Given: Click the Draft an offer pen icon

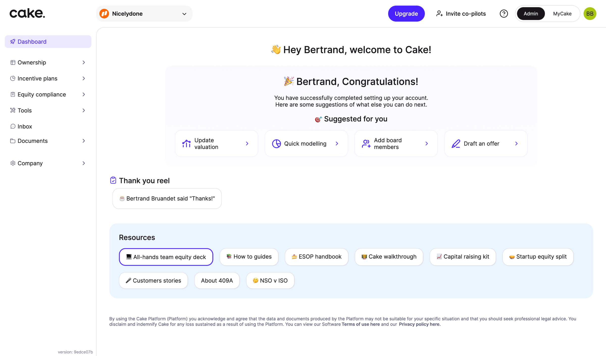Looking at the screenshot, I should (x=456, y=144).
